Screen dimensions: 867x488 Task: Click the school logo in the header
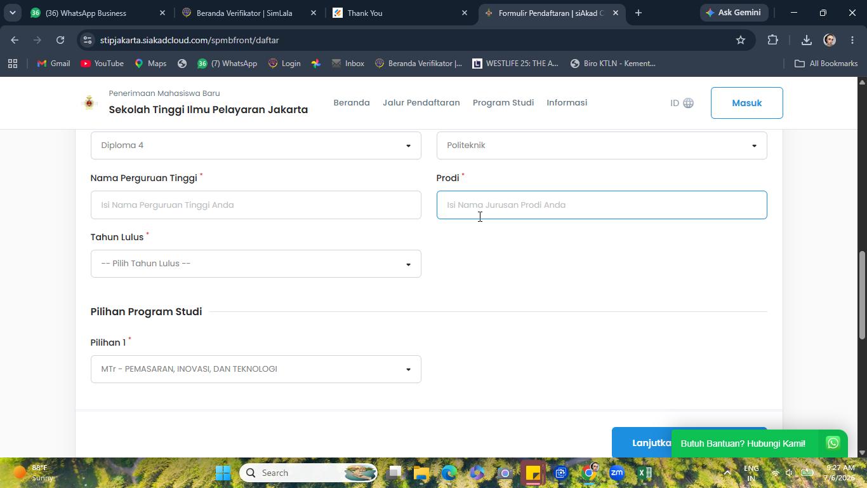89,102
